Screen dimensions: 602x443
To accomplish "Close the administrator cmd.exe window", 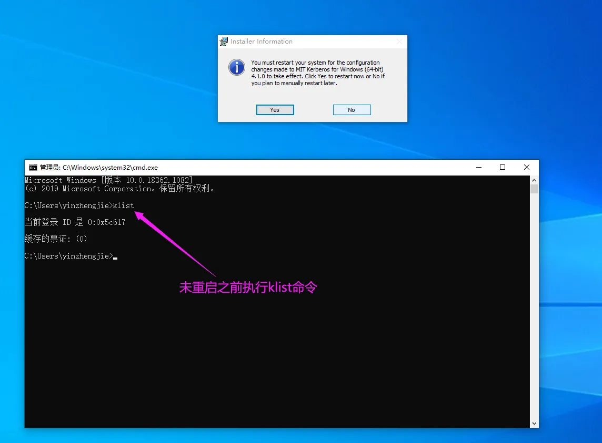I will [527, 168].
